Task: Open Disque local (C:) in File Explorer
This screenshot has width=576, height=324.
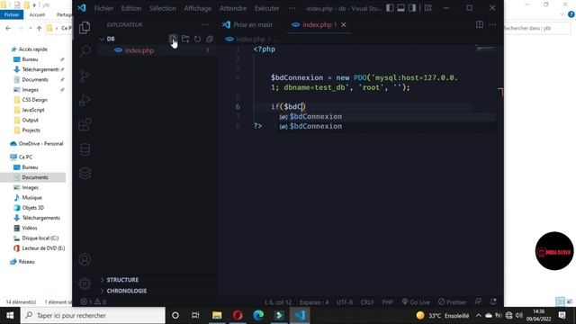Action: pos(40,238)
